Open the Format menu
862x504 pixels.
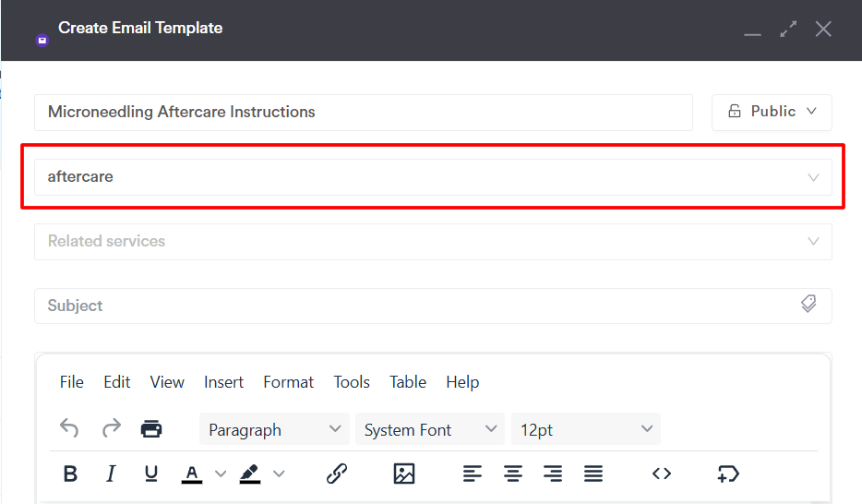[x=288, y=382]
